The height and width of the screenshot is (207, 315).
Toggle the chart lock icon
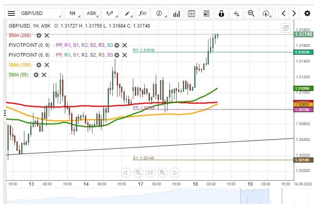pos(221,13)
